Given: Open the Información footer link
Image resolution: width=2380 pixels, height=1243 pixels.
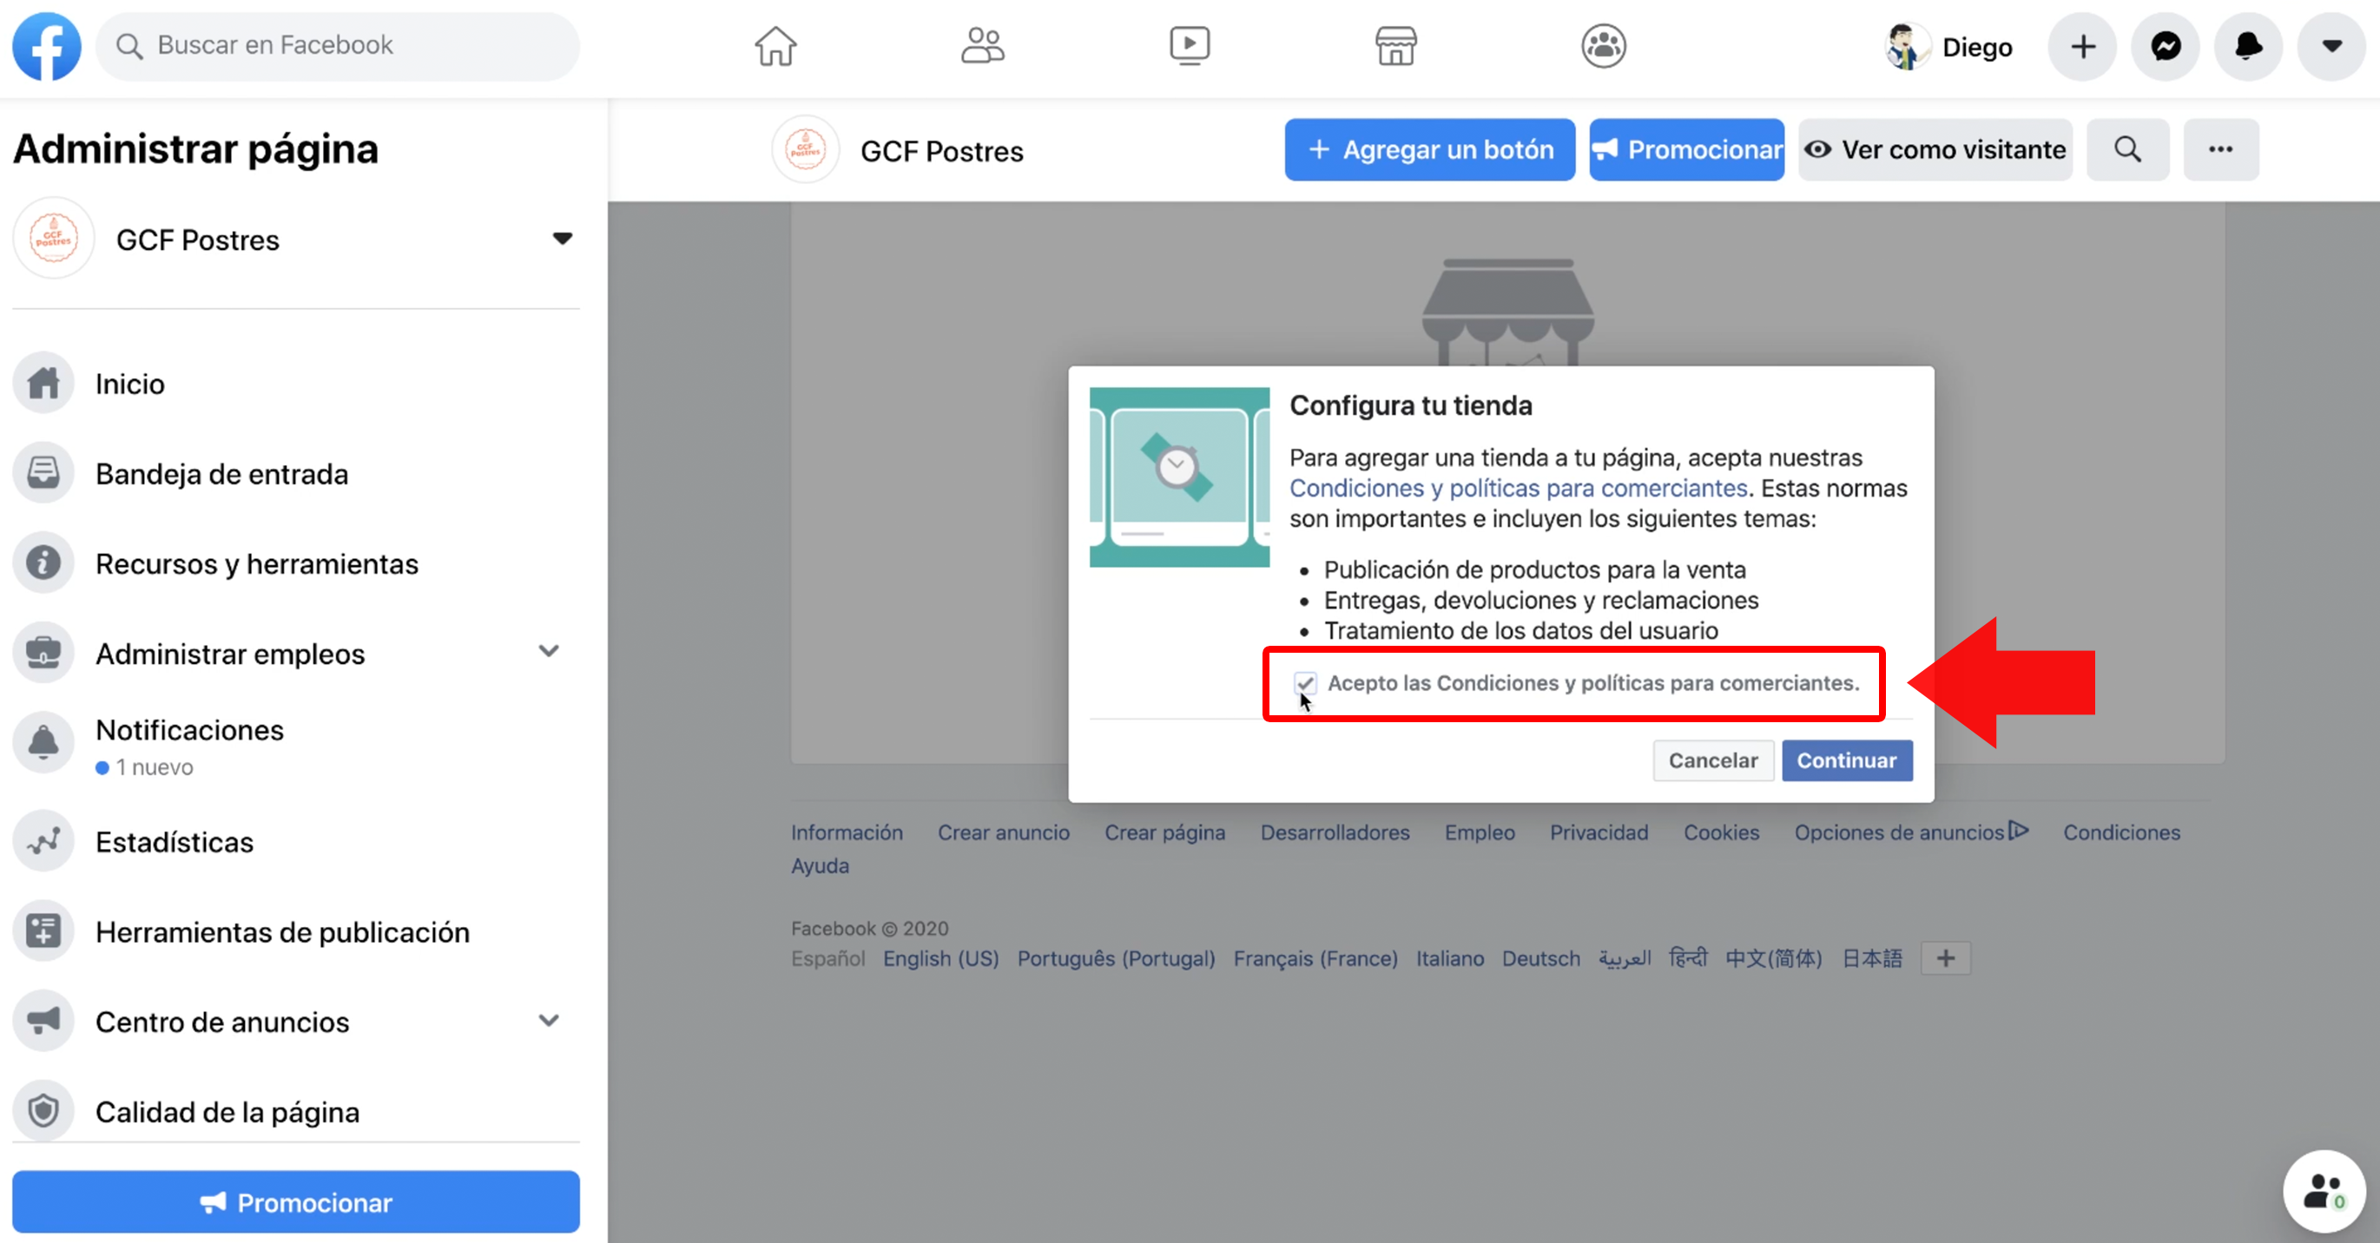Looking at the screenshot, I should [847, 832].
